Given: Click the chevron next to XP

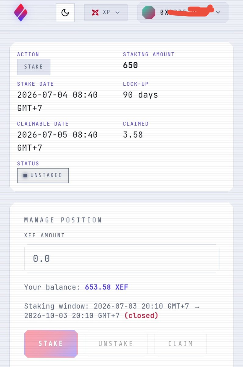Looking at the screenshot, I should pyautogui.click(x=117, y=13).
